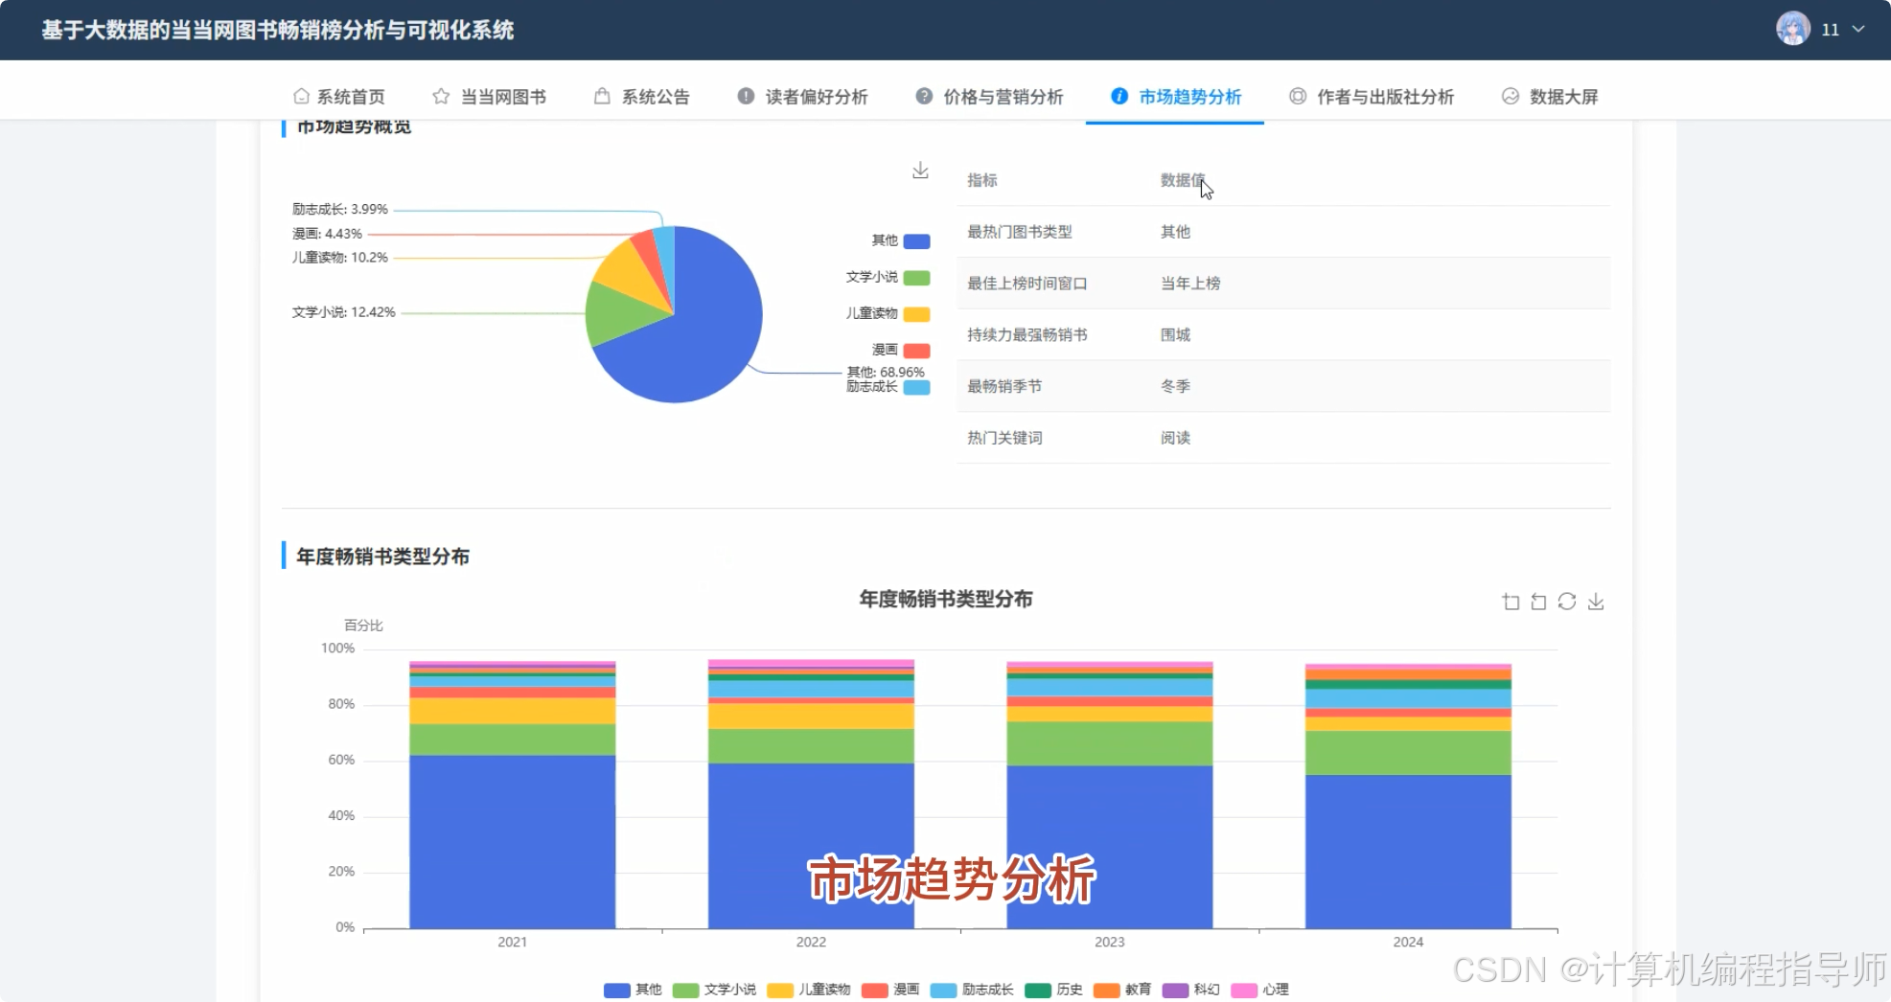Click star icon beside 当当网图书
The height and width of the screenshot is (1002, 1891).
pos(441,96)
